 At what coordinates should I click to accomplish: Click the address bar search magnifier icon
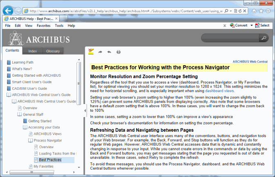226,11
